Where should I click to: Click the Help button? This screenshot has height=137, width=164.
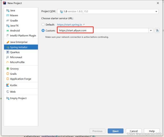tap(152, 131)
